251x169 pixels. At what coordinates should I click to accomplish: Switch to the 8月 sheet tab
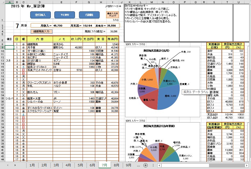[x=116, y=165]
